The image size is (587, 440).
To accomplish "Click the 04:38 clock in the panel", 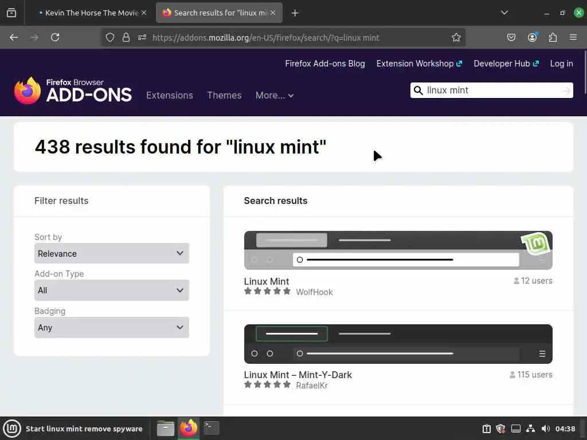I will [565, 429].
